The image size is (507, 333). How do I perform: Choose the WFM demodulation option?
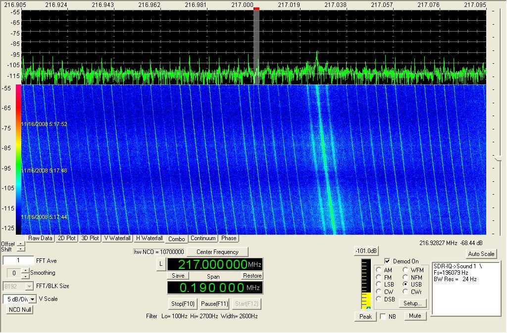click(406, 270)
